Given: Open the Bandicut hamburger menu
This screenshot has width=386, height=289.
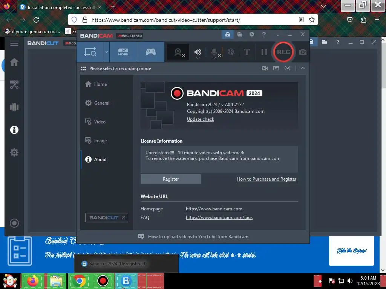Looking at the screenshot, I should coord(14,43).
